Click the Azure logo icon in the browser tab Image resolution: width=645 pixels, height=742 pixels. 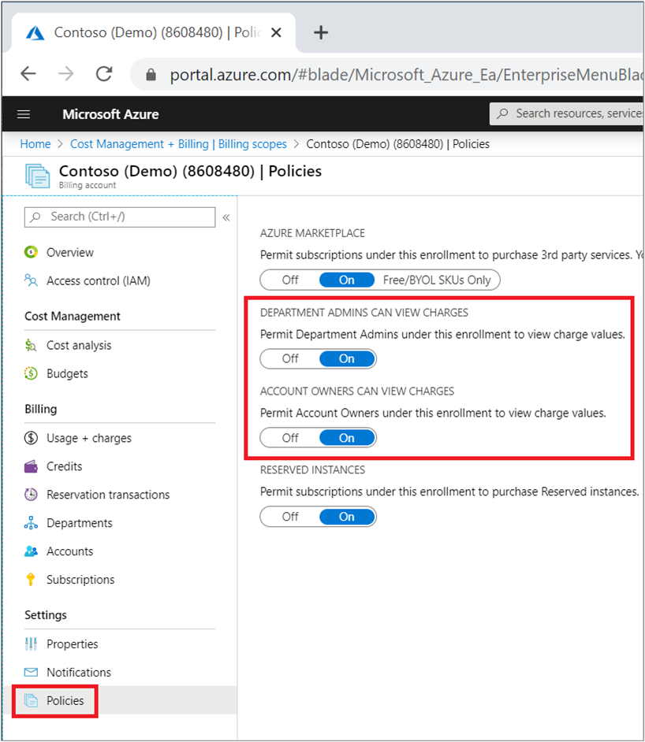[x=35, y=33]
